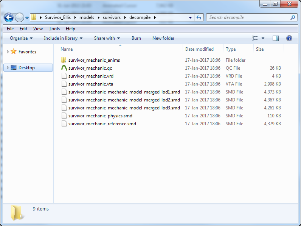Image resolution: width=301 pixels, height=226 pixels.
Task: Expand the arrow after survivors breadcrumb
Action: coord(125,17)
